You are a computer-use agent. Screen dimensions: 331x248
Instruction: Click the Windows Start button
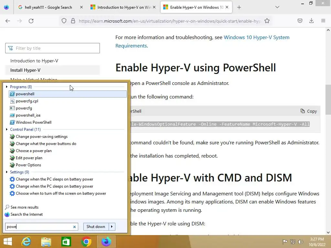tap(8, 242)
